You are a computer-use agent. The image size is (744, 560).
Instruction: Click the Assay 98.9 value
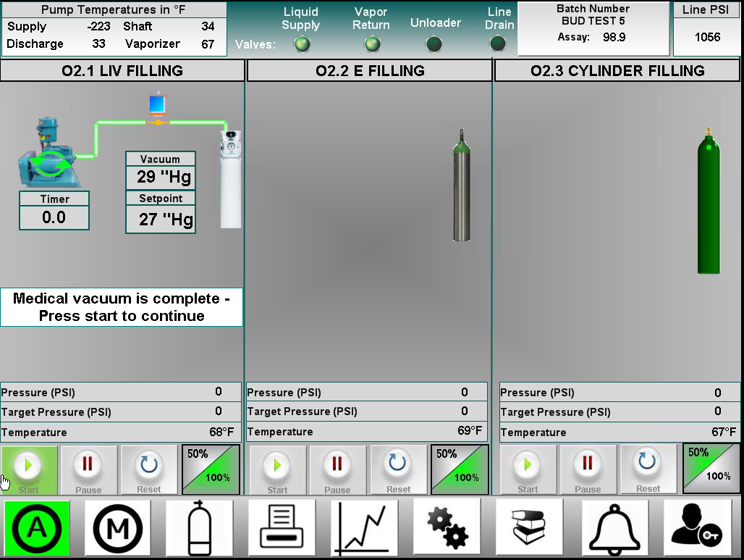click(614, 37)
